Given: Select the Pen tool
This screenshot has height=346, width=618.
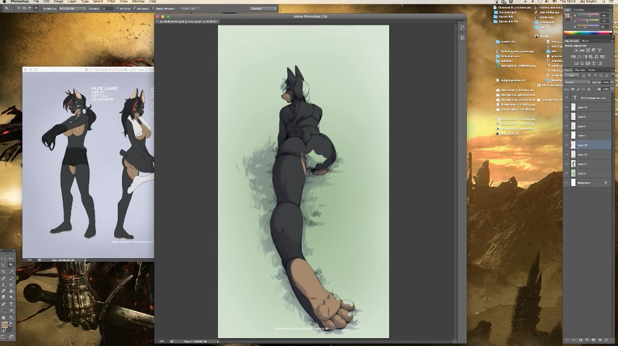Looking at the screenshot, I should [4, 304].
